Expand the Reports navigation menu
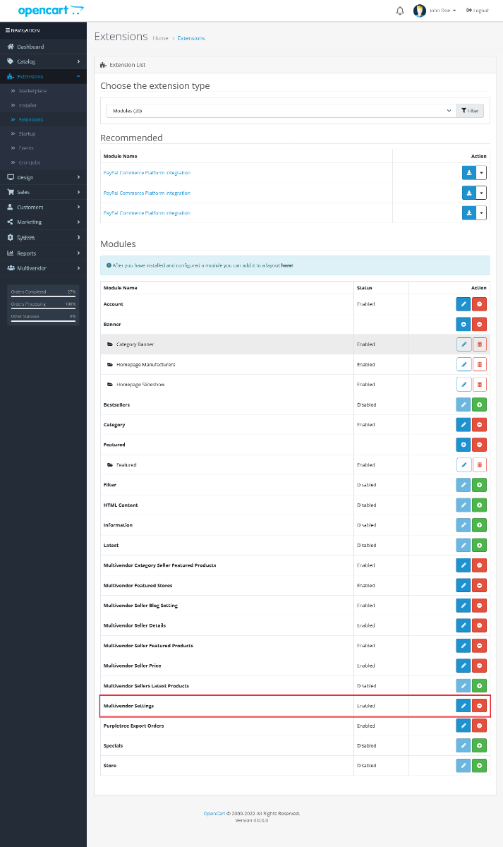 coord(43,253)
